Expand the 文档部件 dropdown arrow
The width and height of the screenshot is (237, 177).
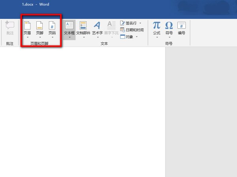point(84,37)
